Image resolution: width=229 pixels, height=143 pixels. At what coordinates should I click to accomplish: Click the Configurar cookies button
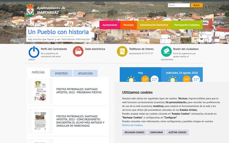click(156, 132)
